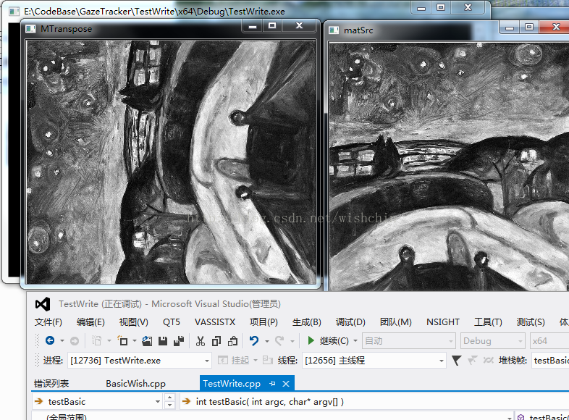This screenshot has width=569, height=420.
Task: Open the 调试(D) menu
Action: (x=350, y=322)
